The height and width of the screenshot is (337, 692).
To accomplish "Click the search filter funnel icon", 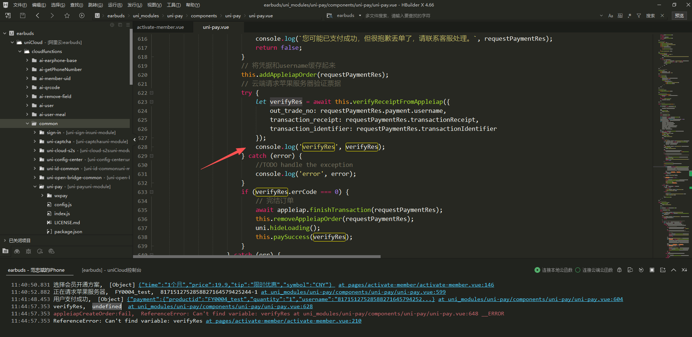I will click(x=639, y=15).
